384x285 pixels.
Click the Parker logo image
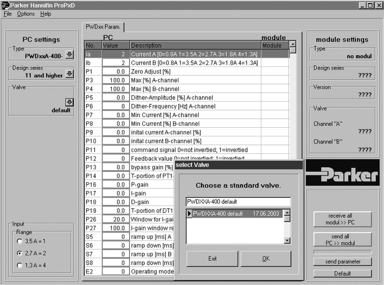click(343, 172)
